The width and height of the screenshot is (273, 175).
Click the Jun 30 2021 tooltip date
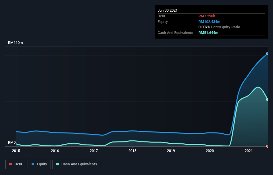(168, 10)
